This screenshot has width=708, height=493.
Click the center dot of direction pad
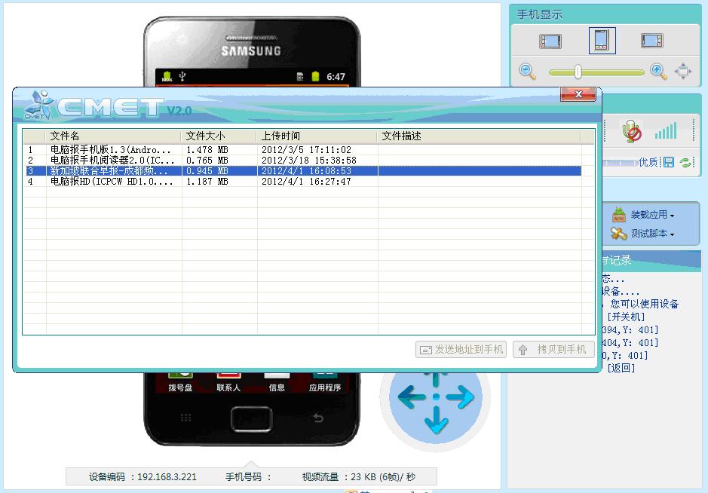[436, 397]
